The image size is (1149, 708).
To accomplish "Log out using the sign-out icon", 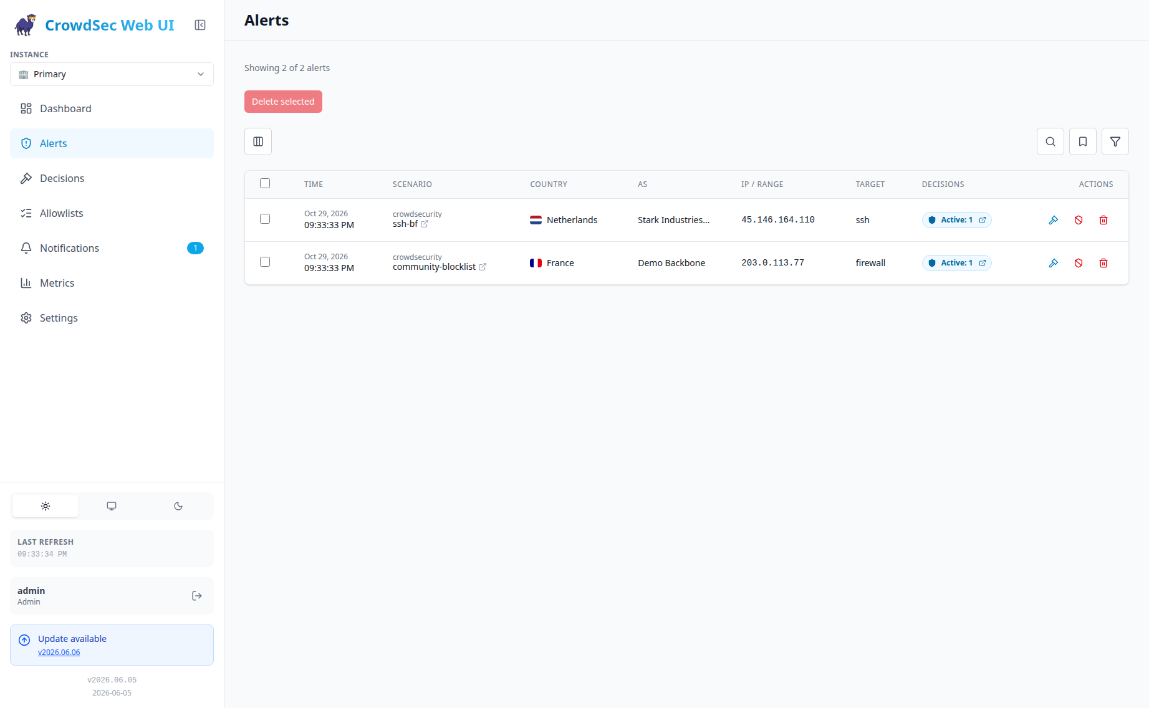I will click(197, 596).
